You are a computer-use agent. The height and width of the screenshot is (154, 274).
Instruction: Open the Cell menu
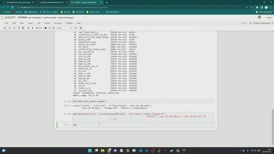click(39, 23)
